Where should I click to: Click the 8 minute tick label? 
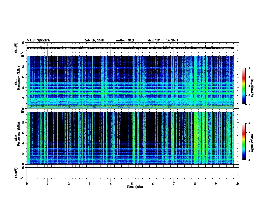(x=195, y=184)
